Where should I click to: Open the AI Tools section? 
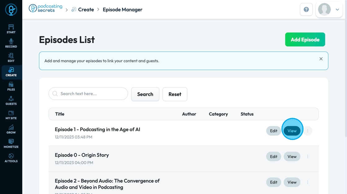pos(11,157)
